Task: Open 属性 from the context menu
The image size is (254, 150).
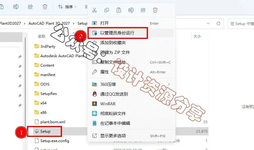Action: 131,72
